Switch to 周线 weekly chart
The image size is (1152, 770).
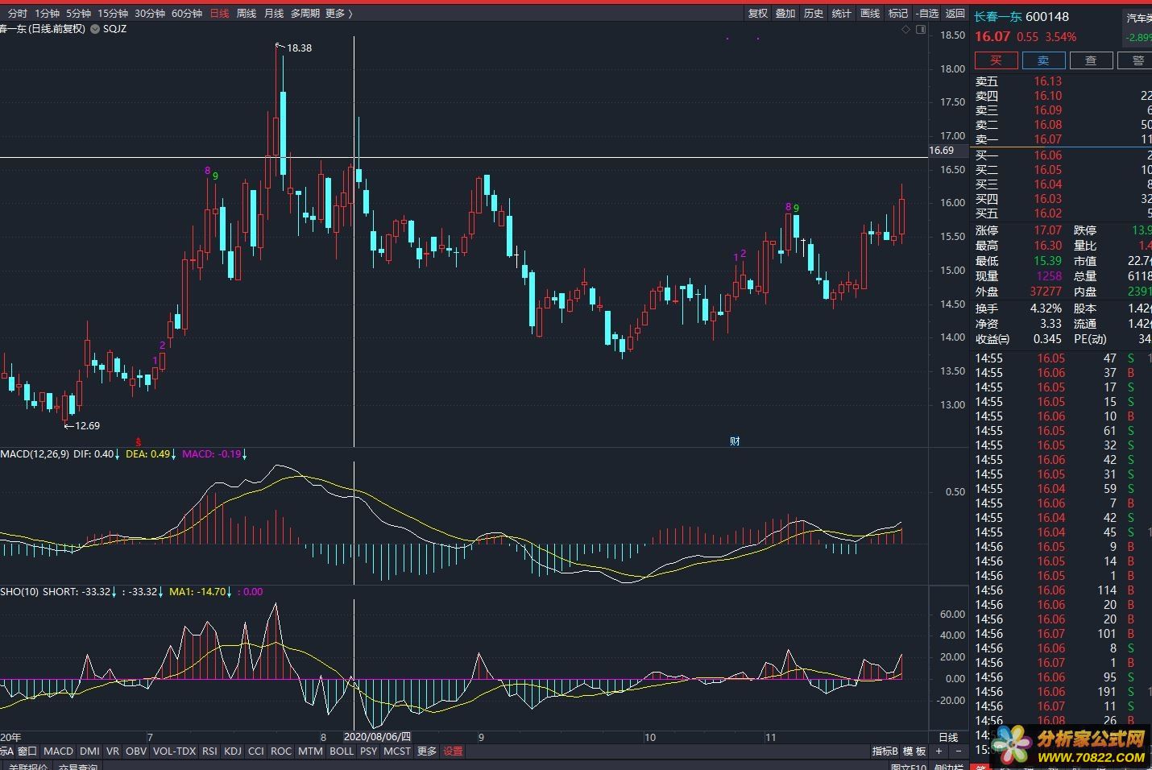pos(247,13)
